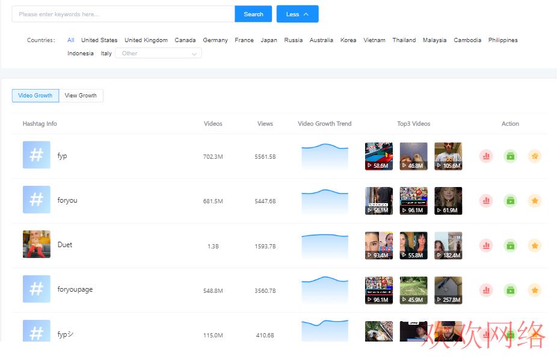Filter by Germany

point(215,40)
